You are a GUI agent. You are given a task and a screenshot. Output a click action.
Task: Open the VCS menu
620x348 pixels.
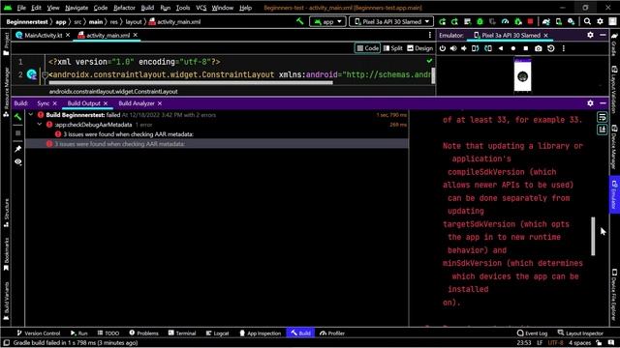coord(201,8)
